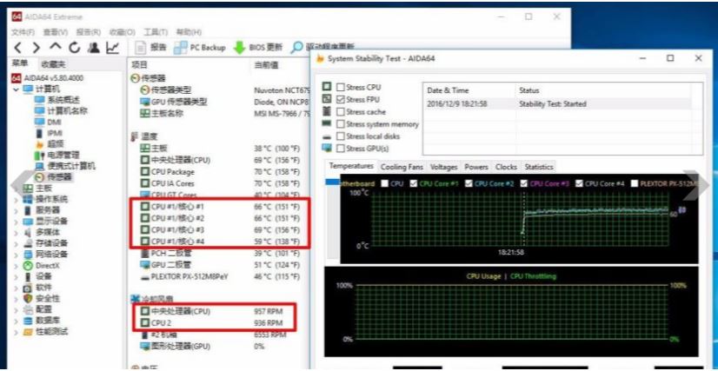This screenshot has height=371, width=718.
Task: Click the up-level arrow in toolbar
Action: click(x=55, y=47)
